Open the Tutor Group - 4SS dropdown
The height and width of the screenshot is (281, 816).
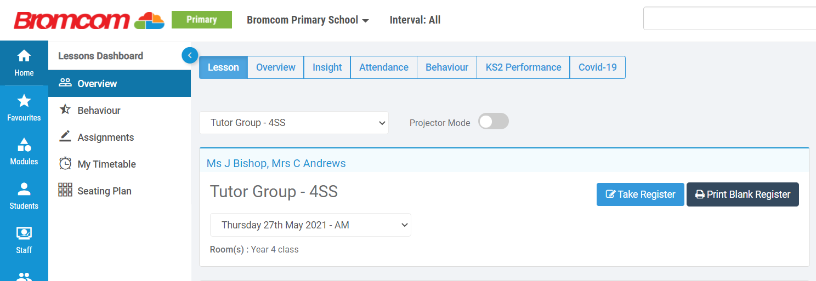pos(293,123)
